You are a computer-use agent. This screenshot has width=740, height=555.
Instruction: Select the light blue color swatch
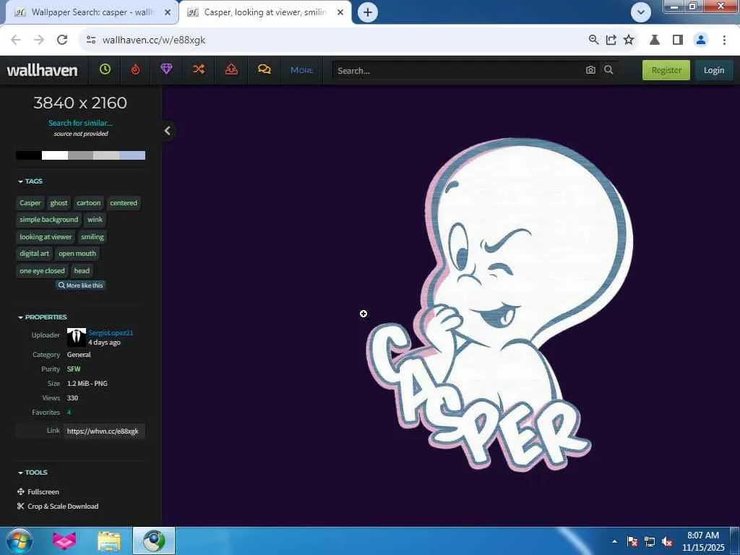click(x=132, y=155)
